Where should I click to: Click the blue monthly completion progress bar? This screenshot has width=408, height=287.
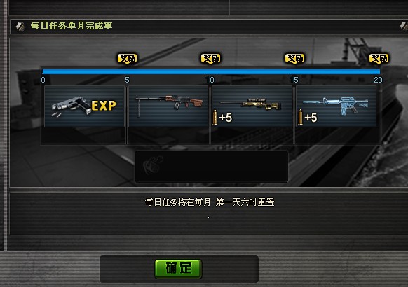pyautogui.click(x=211, y=71)
